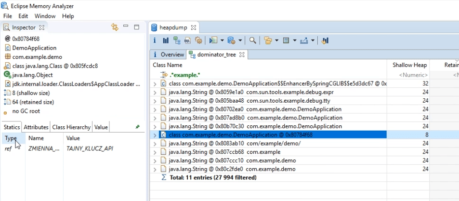Expand the DemoApplication @ 0x80784f68 class row

tap(155, 135)
